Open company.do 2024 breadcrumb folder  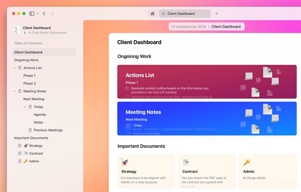tap(189, 27)
